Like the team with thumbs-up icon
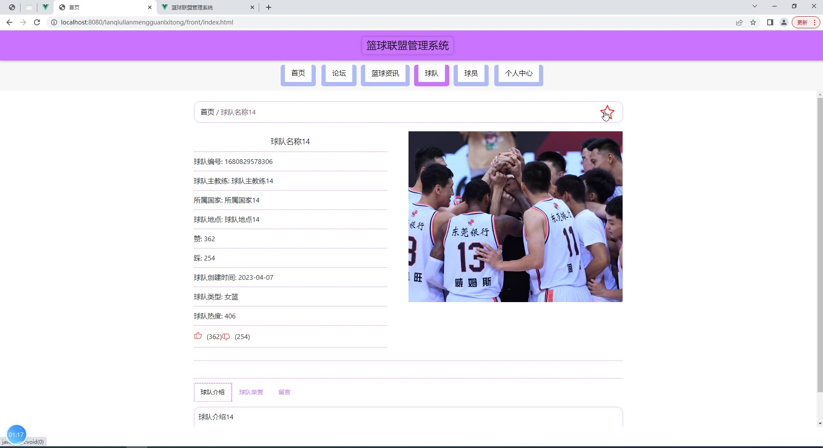 pyautogui.click(x=198, y=336)
